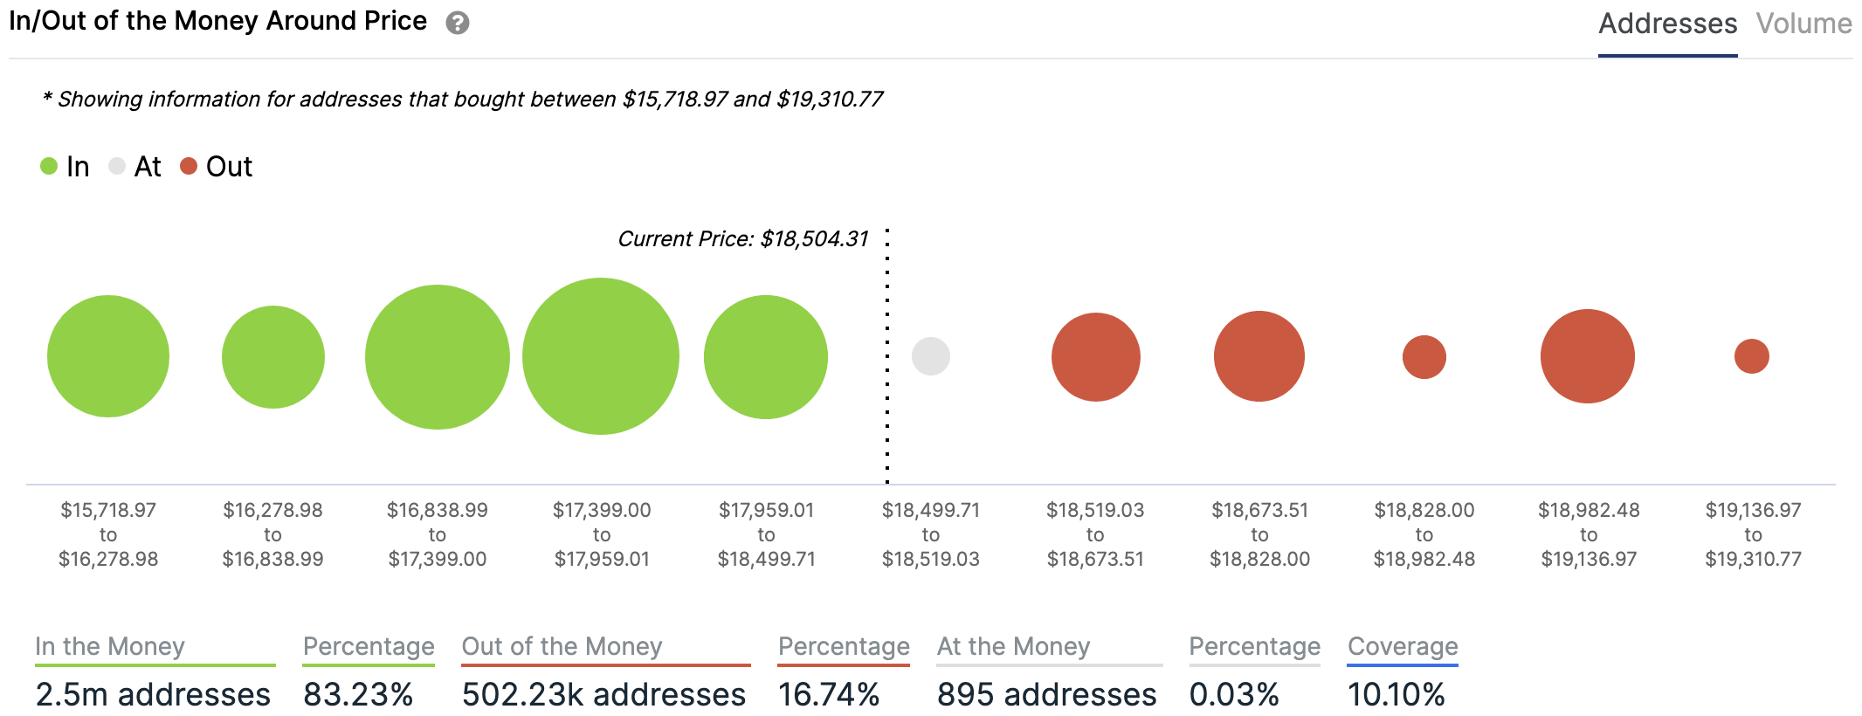Switch to the Addresses tab
The image size is (1862, 716).
[1667, 24]
